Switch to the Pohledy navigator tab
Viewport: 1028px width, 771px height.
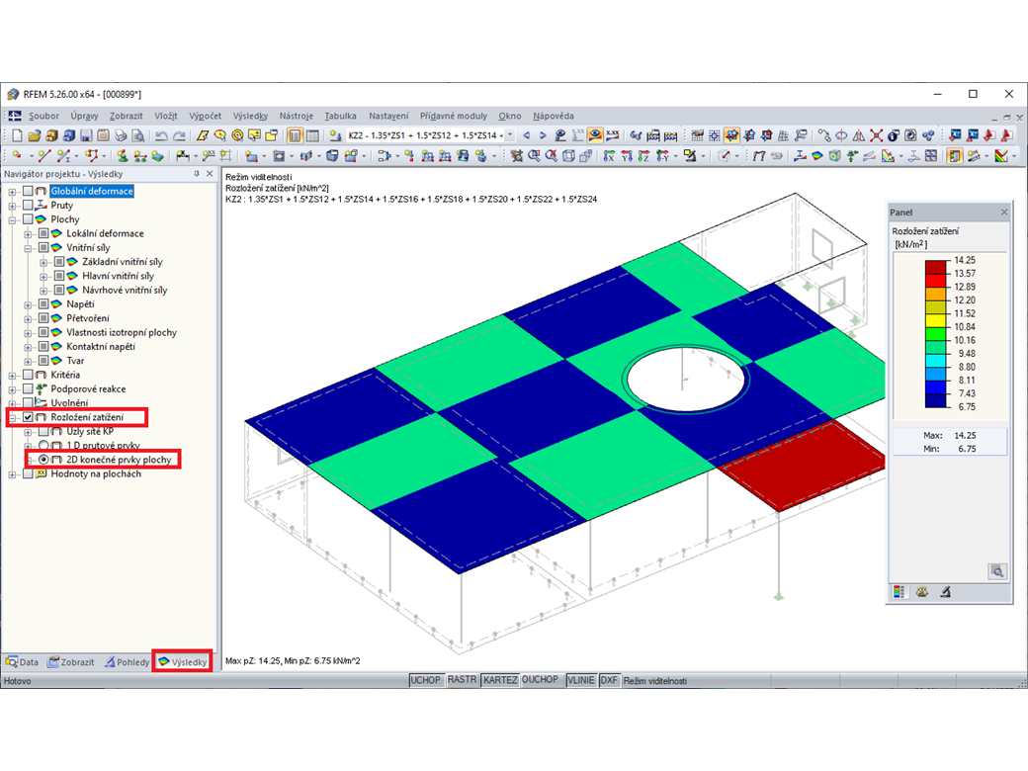click(x=127, y=662)
